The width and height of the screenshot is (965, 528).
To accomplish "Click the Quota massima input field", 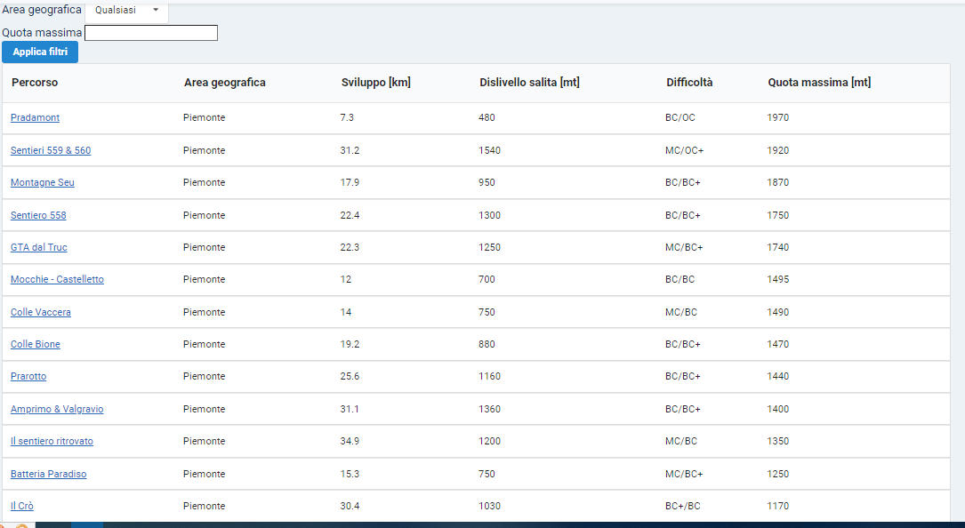I will (151, 33).
